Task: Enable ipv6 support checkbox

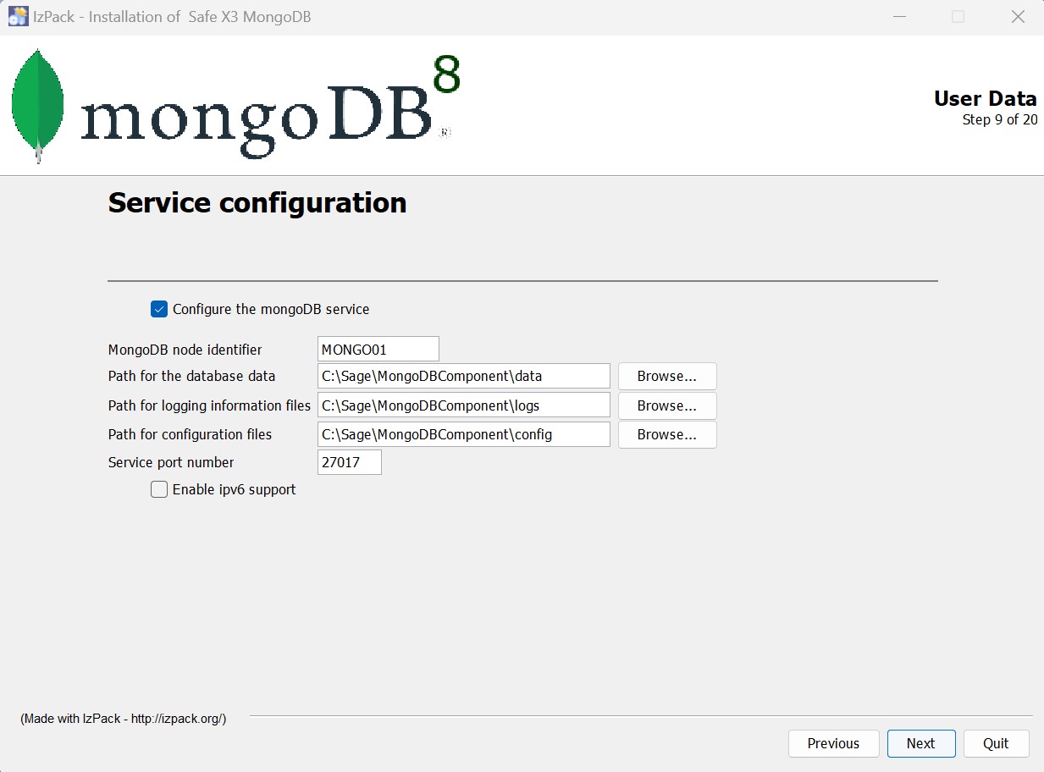Action: click(x=159, y=489)
